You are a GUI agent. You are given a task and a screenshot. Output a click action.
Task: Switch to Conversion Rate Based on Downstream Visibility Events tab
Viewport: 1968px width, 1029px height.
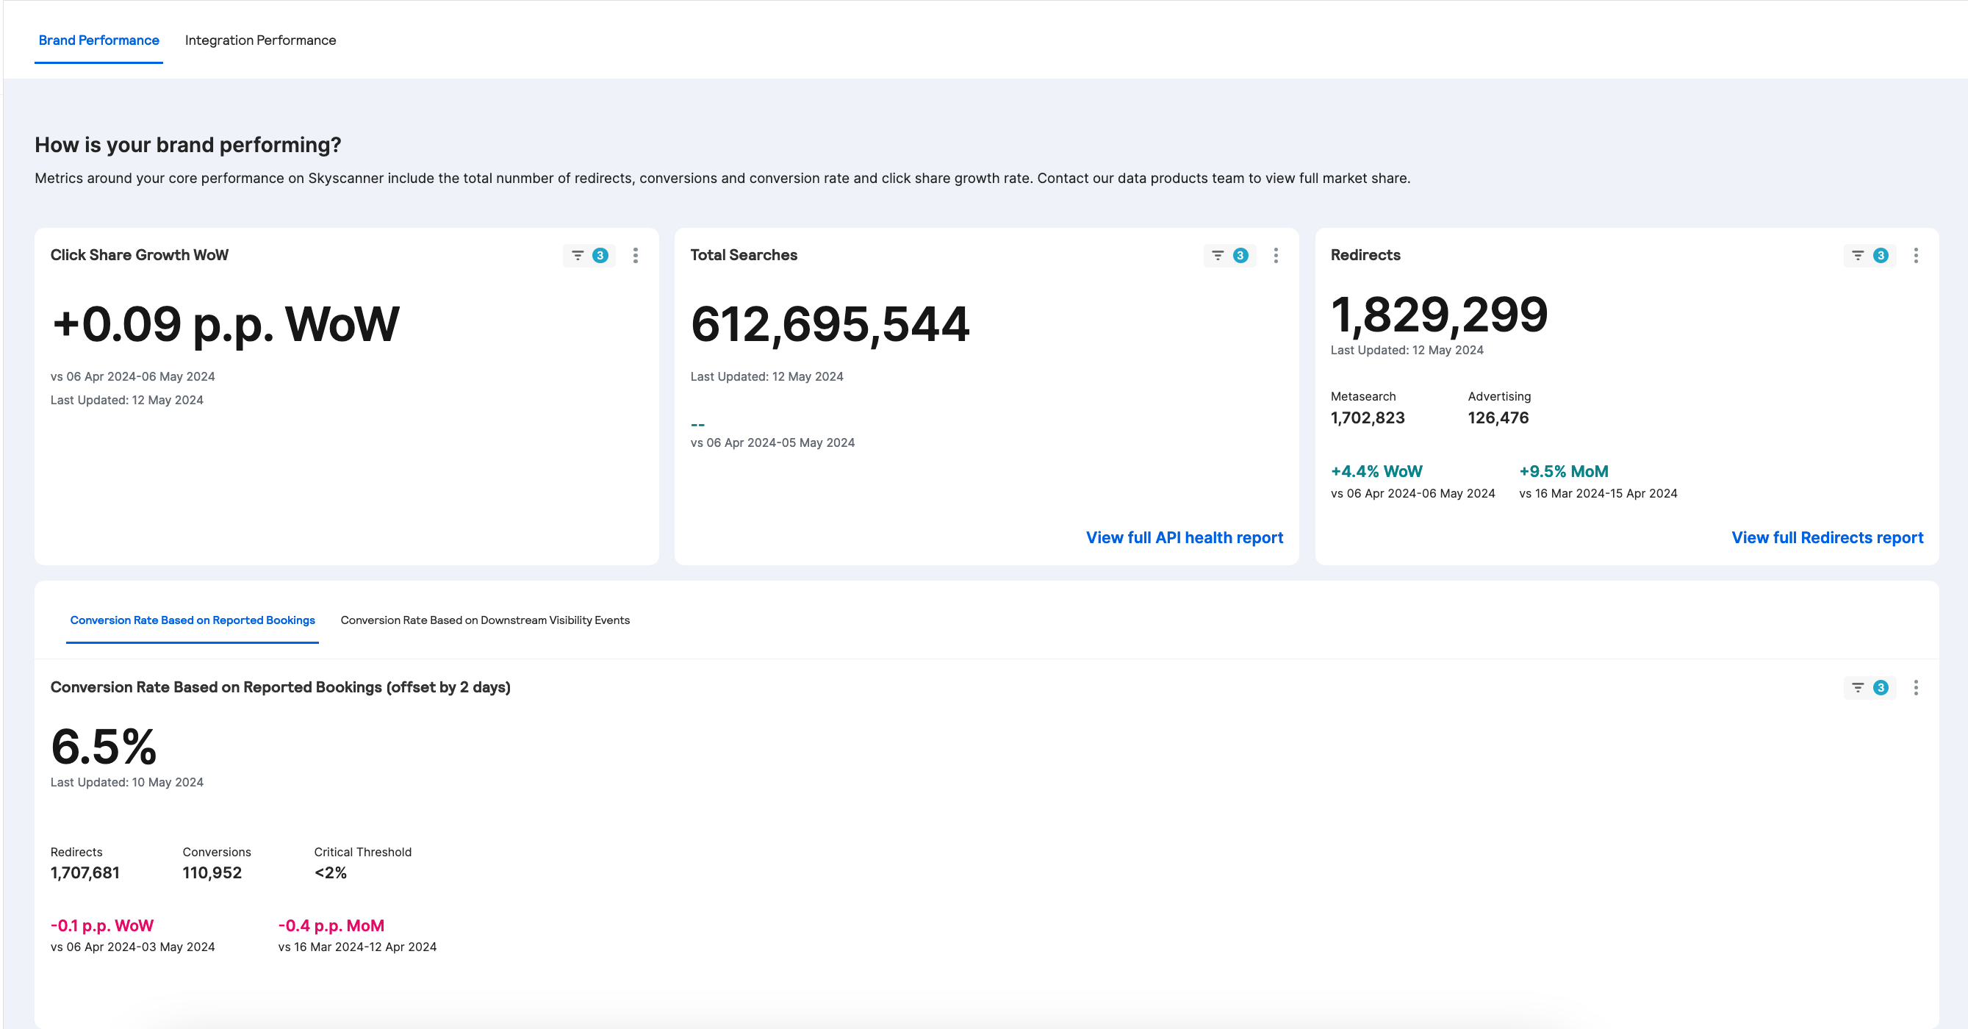[484, 620]
